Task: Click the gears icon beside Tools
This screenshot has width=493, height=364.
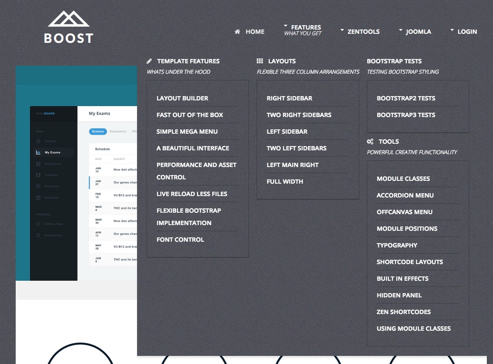Action: pos(370,142)
